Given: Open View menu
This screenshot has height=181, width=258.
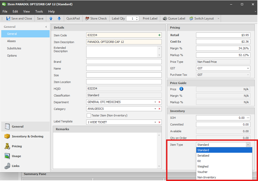Looking at the screenshot, I should click(x=27, y=11).
